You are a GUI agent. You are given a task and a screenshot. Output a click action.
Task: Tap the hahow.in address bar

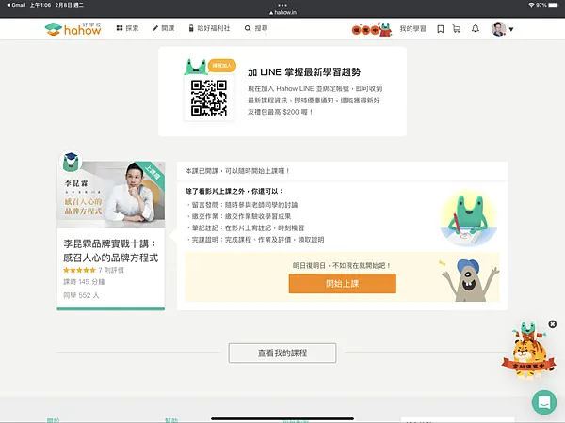coord(282,12)
